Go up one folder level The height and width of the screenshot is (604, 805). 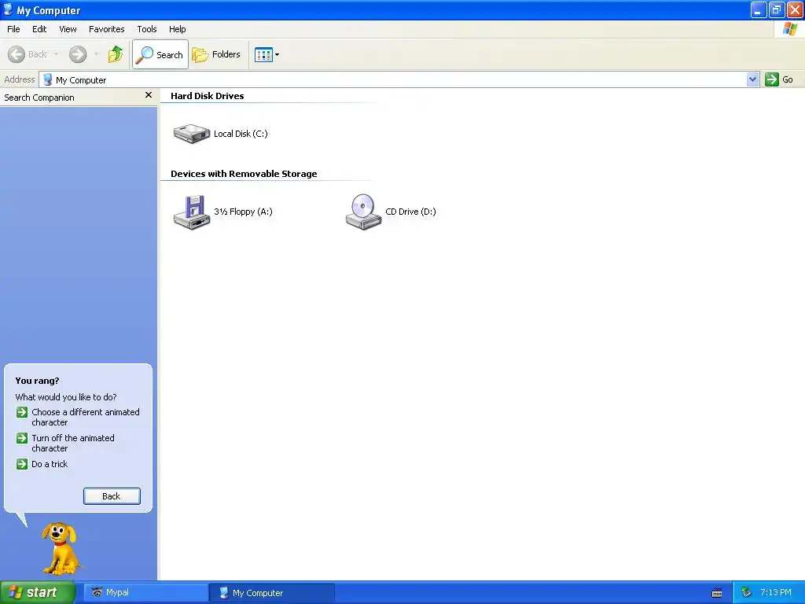click(x=116, y=54)
